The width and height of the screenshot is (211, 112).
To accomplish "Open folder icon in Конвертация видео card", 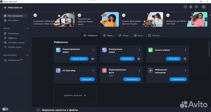I will 139,59.
